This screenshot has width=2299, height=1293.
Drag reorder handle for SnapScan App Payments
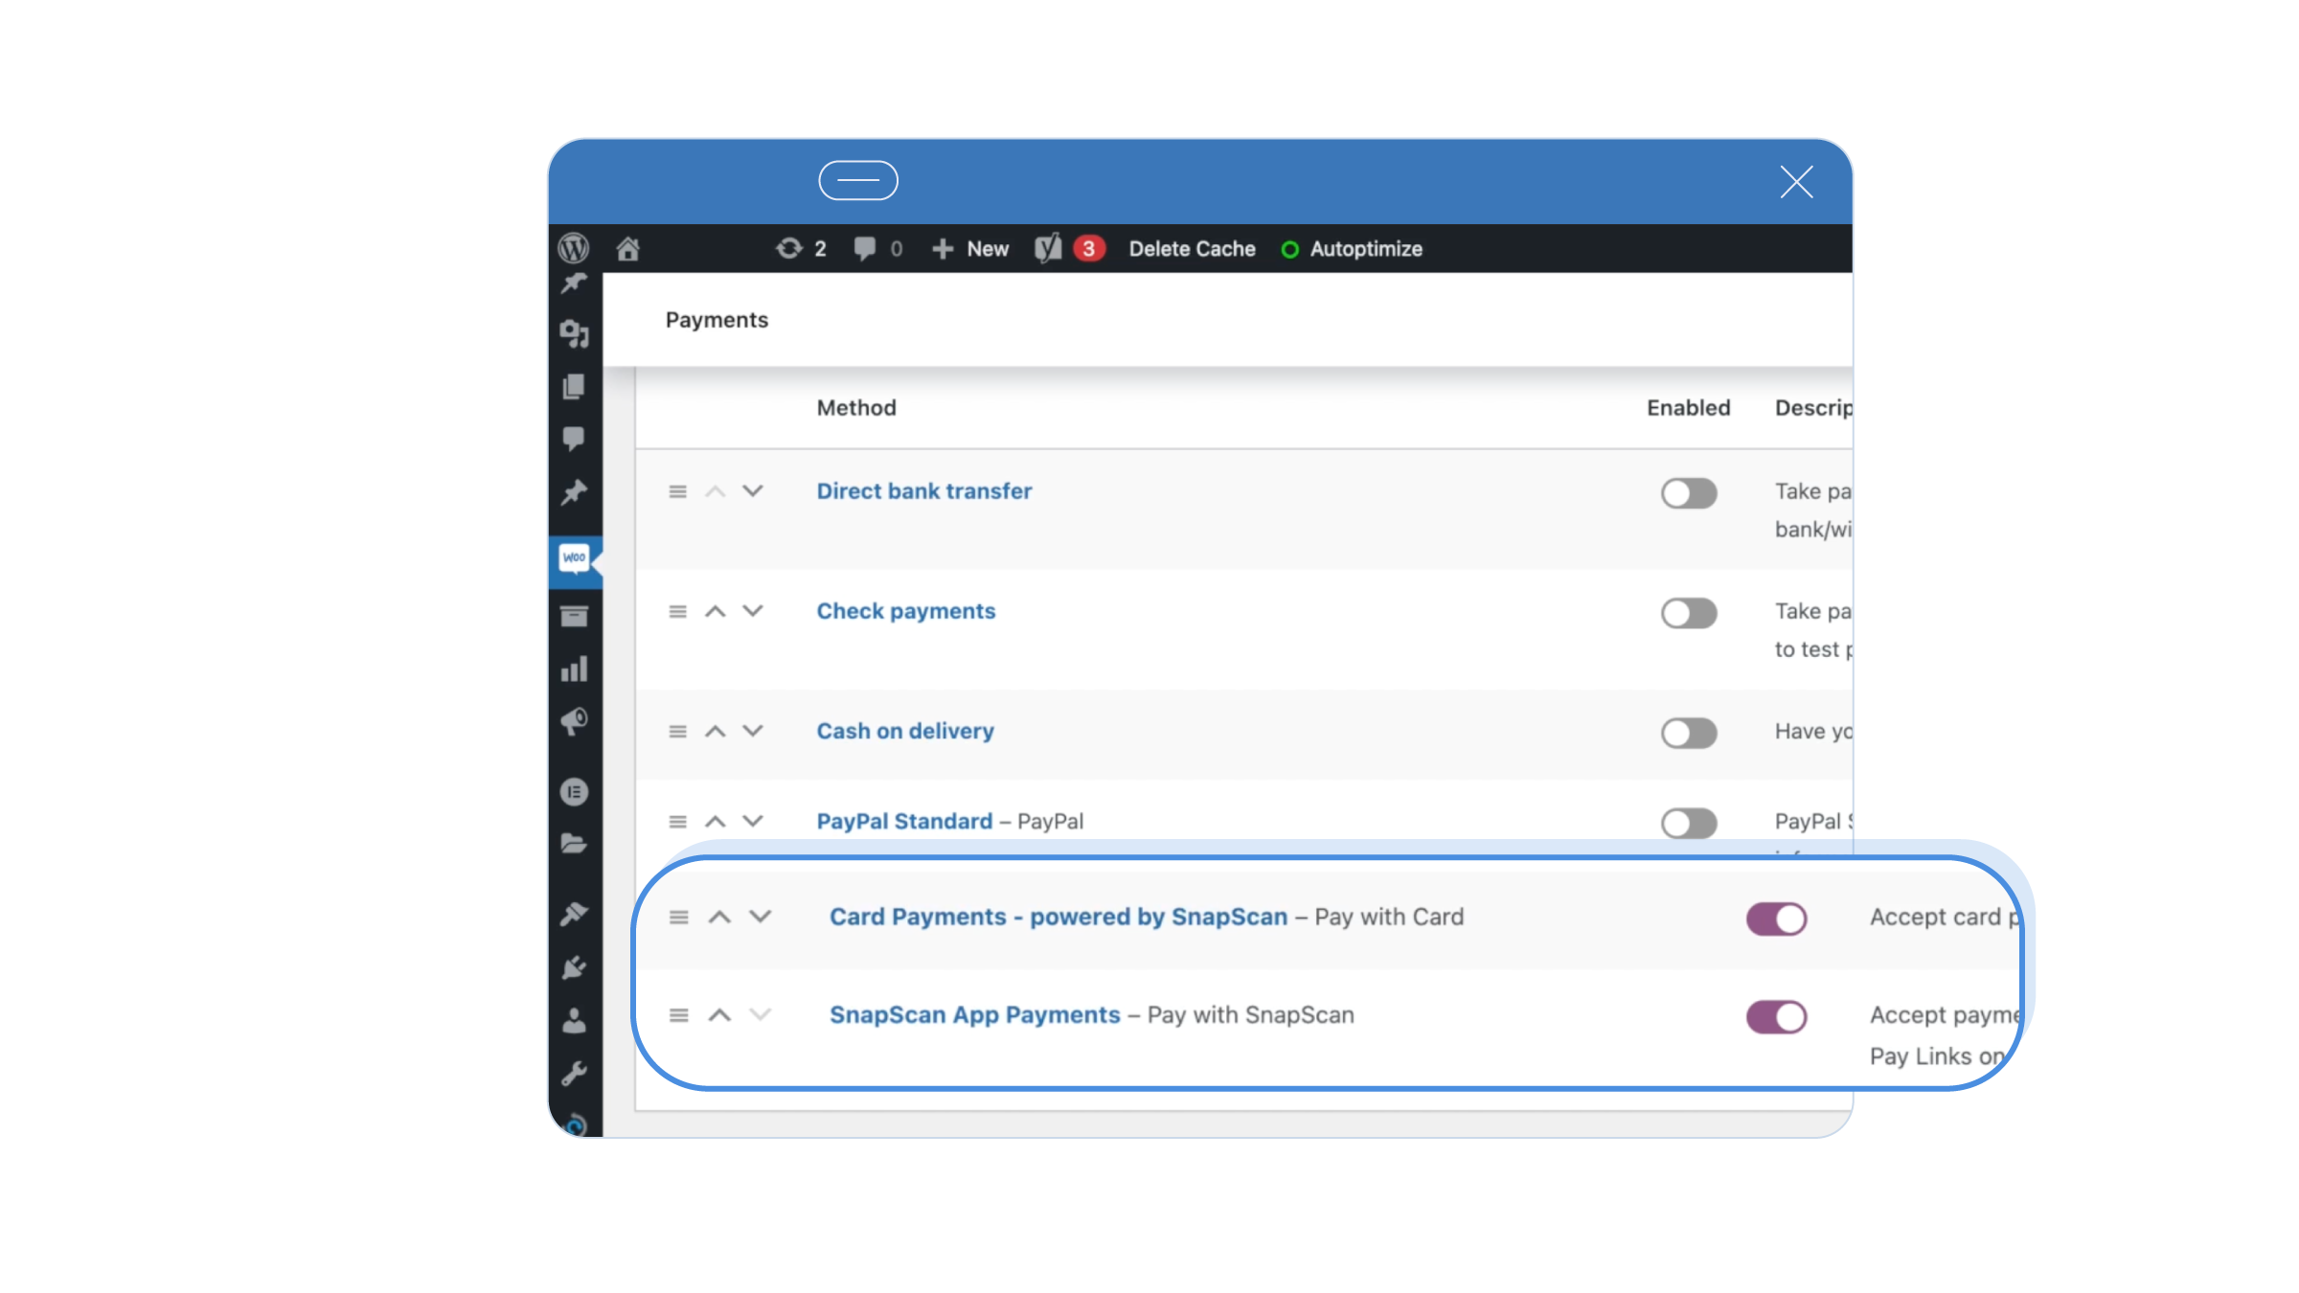(x=679, y=1015)
